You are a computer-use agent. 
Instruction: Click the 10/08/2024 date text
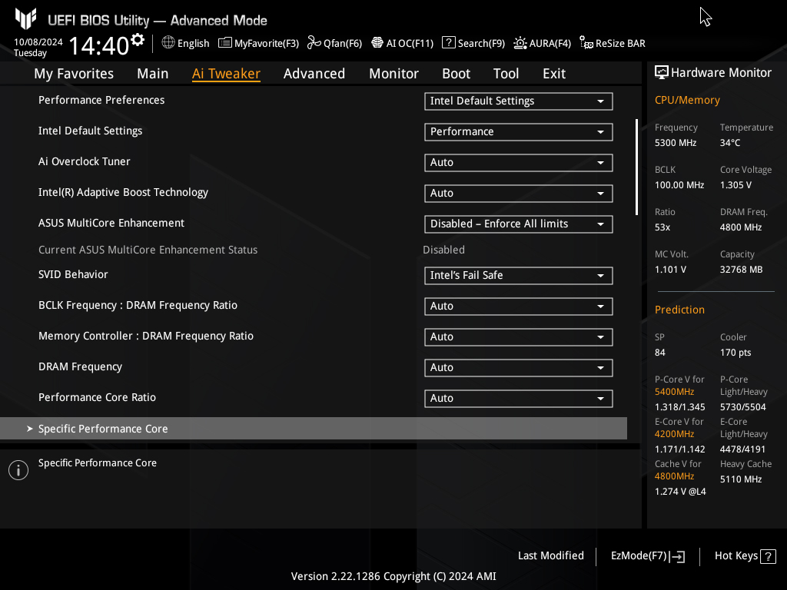38,42
